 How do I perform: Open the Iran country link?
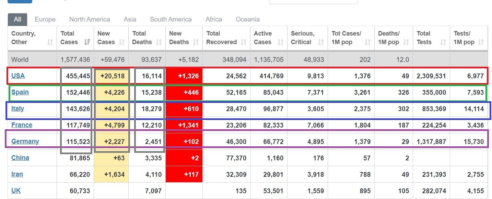17,174
